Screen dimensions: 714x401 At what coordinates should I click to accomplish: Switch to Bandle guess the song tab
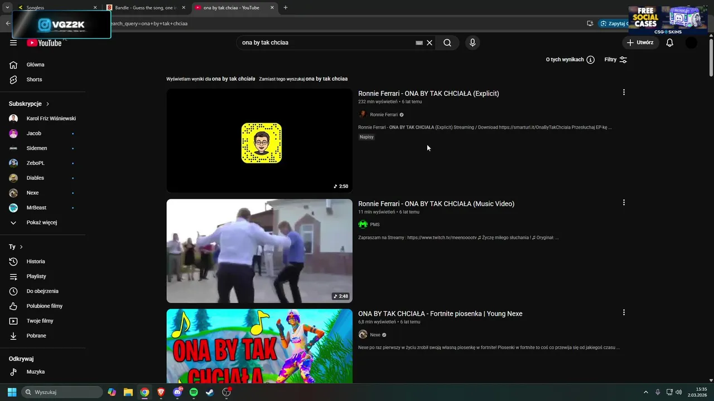(x=146, y=8)
